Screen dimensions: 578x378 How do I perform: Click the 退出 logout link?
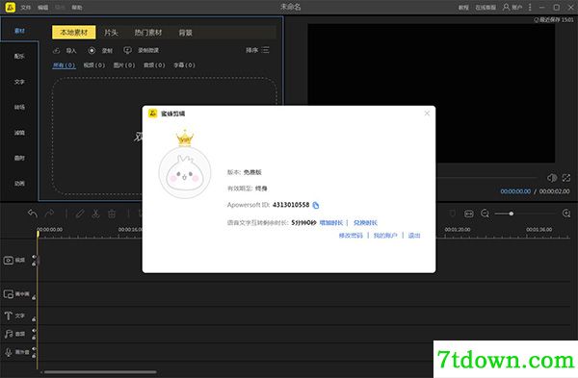click(414, 236)
